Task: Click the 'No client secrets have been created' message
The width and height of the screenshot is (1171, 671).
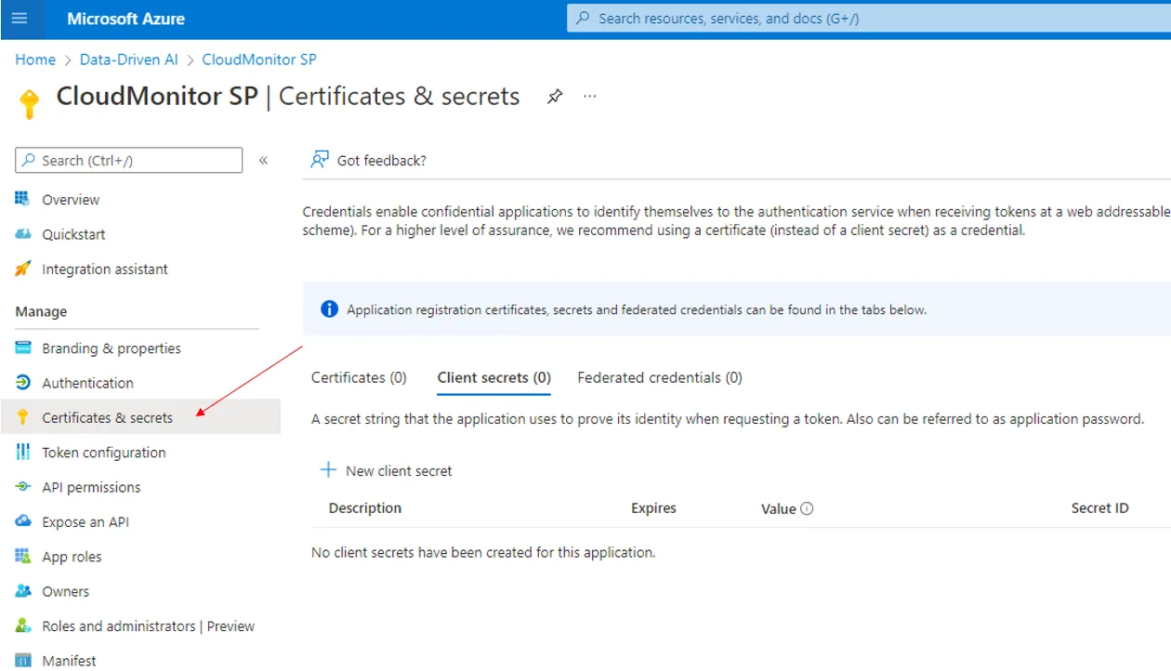Action: tap(483, 552)
